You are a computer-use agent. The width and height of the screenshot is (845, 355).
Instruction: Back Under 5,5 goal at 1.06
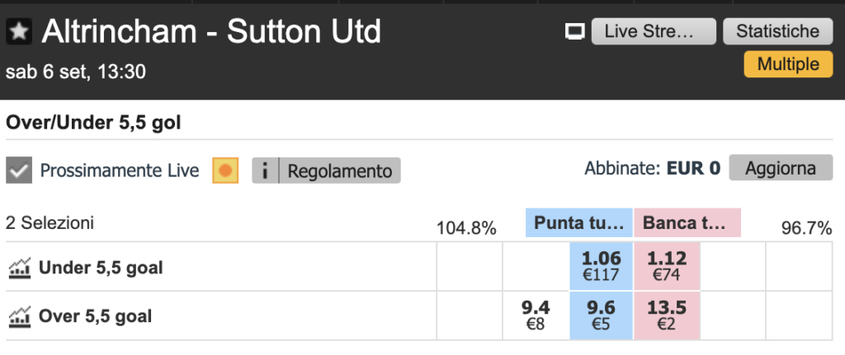(x=601, y=266)
